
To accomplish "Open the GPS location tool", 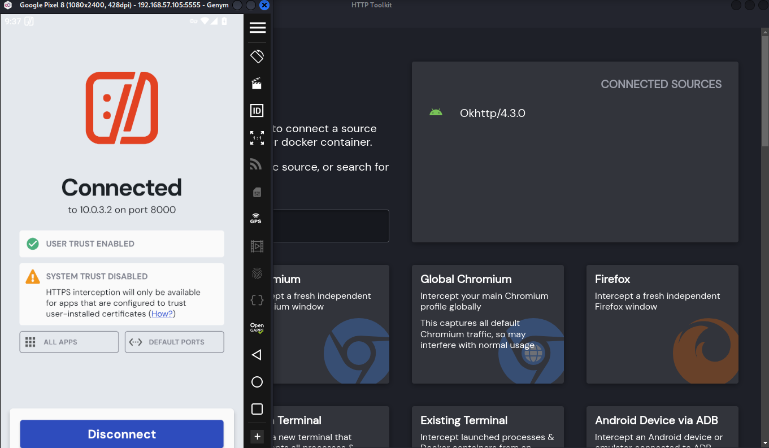I will (x=256, y=219).
